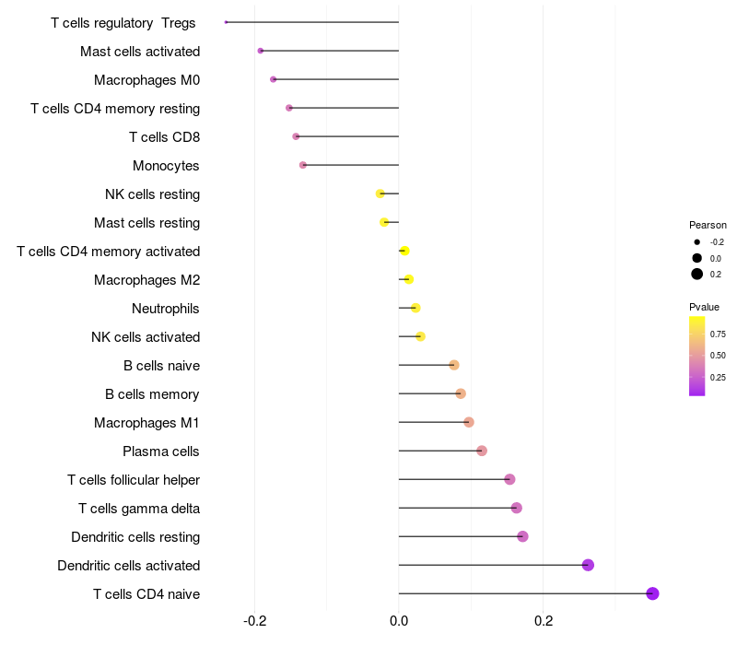This screenshot has height=645, width=737.
Task: Select the Macrophages M0 lollipop dot
Action: click(x=273, y=79)
